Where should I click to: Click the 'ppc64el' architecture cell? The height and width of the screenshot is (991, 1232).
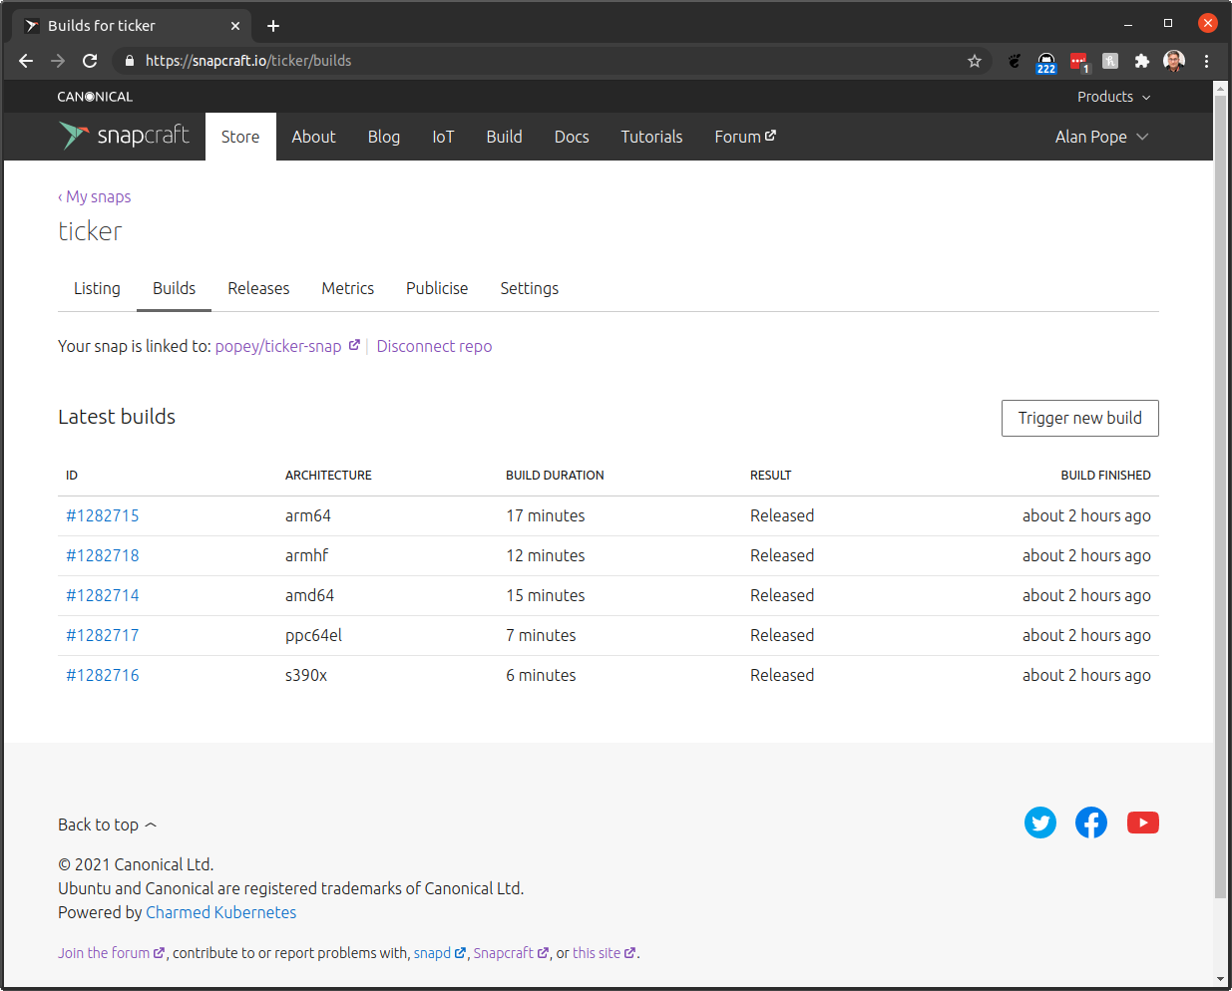[313, 635]
